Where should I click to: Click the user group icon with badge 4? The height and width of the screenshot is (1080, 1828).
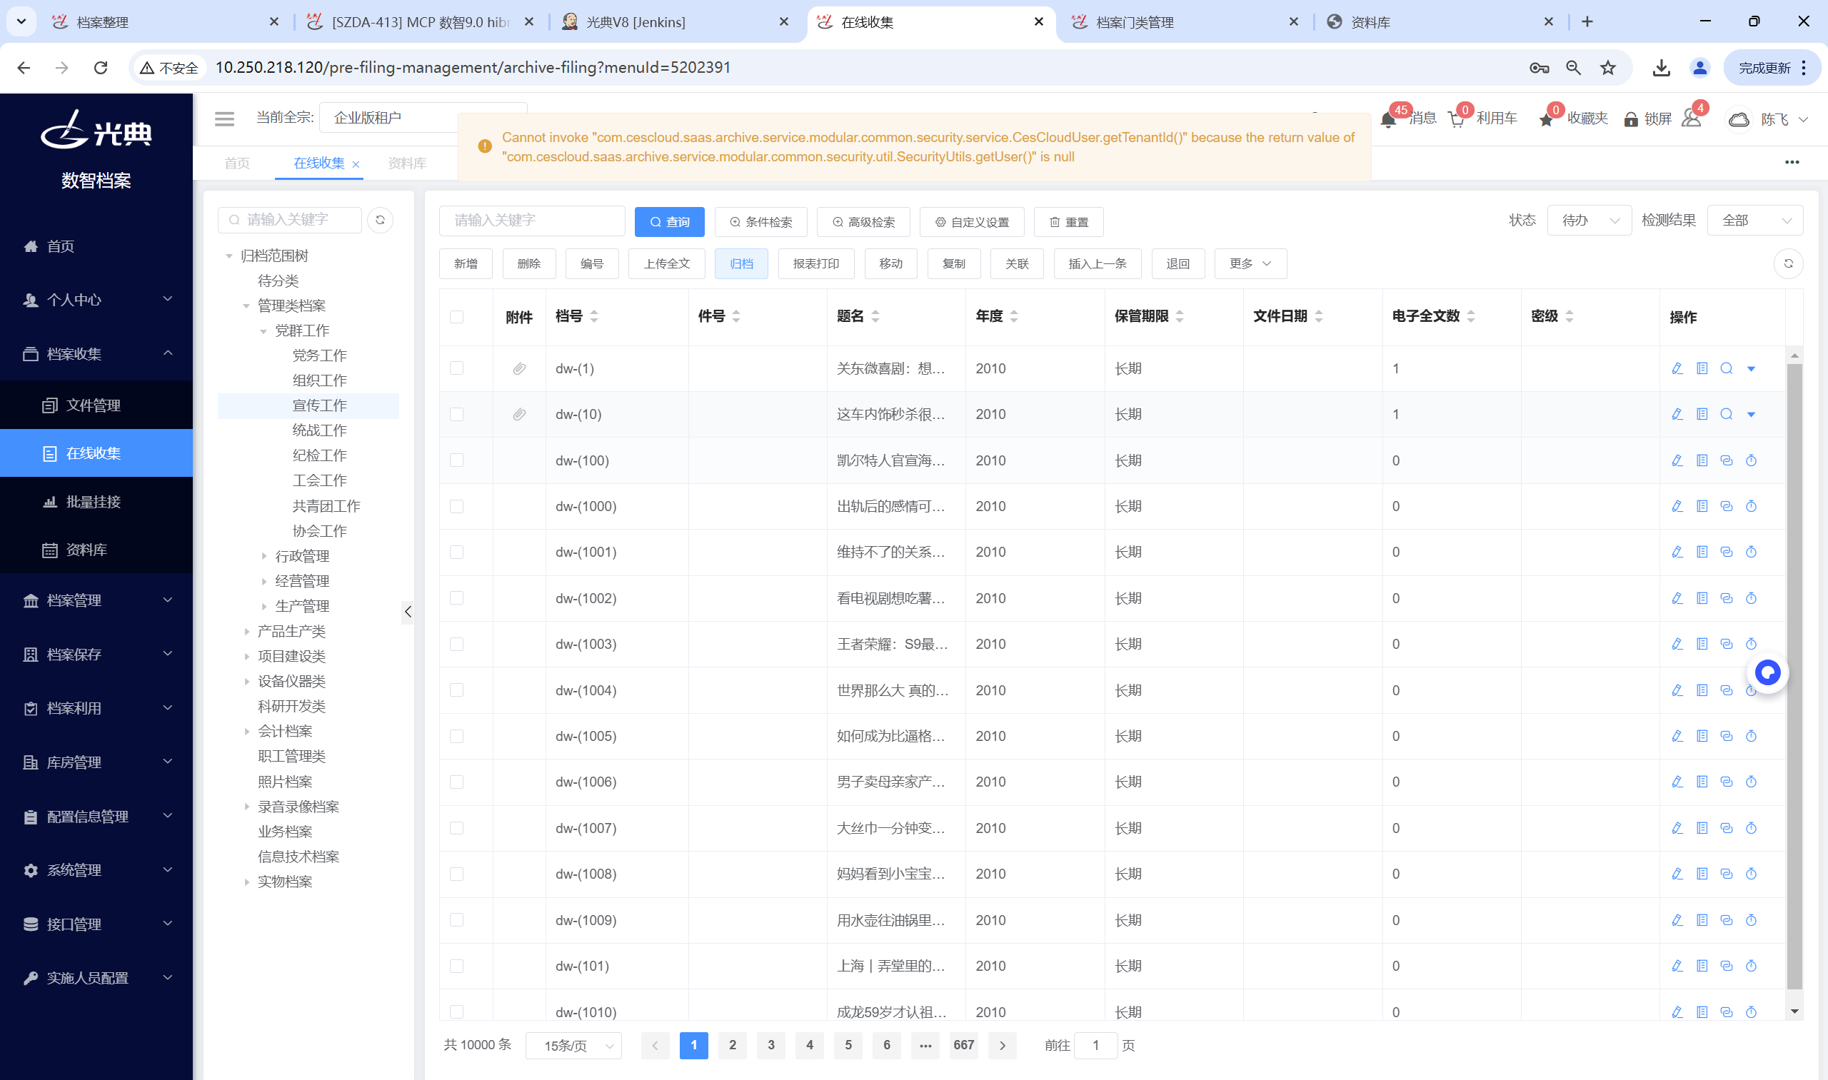pyautogui.click(x=1690, y=118)
